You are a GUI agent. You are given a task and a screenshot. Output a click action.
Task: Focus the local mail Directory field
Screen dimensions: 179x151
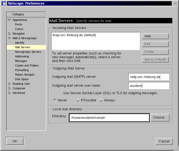coord(109,118)
